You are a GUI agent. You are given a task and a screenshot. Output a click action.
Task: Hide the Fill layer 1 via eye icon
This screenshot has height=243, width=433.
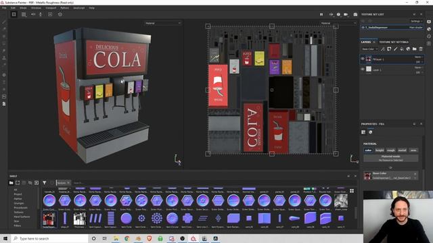[x=363, y=59]
